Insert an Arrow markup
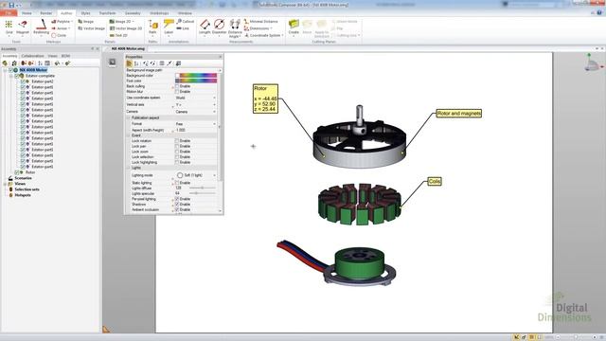This screenshot has width=606, height=341. tap(61, 28)
